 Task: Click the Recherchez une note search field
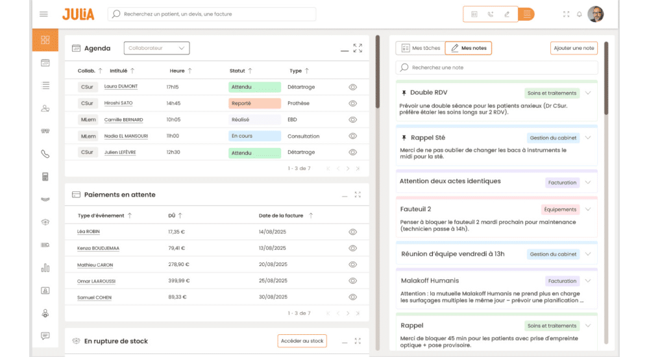click(x=496, y=68)
